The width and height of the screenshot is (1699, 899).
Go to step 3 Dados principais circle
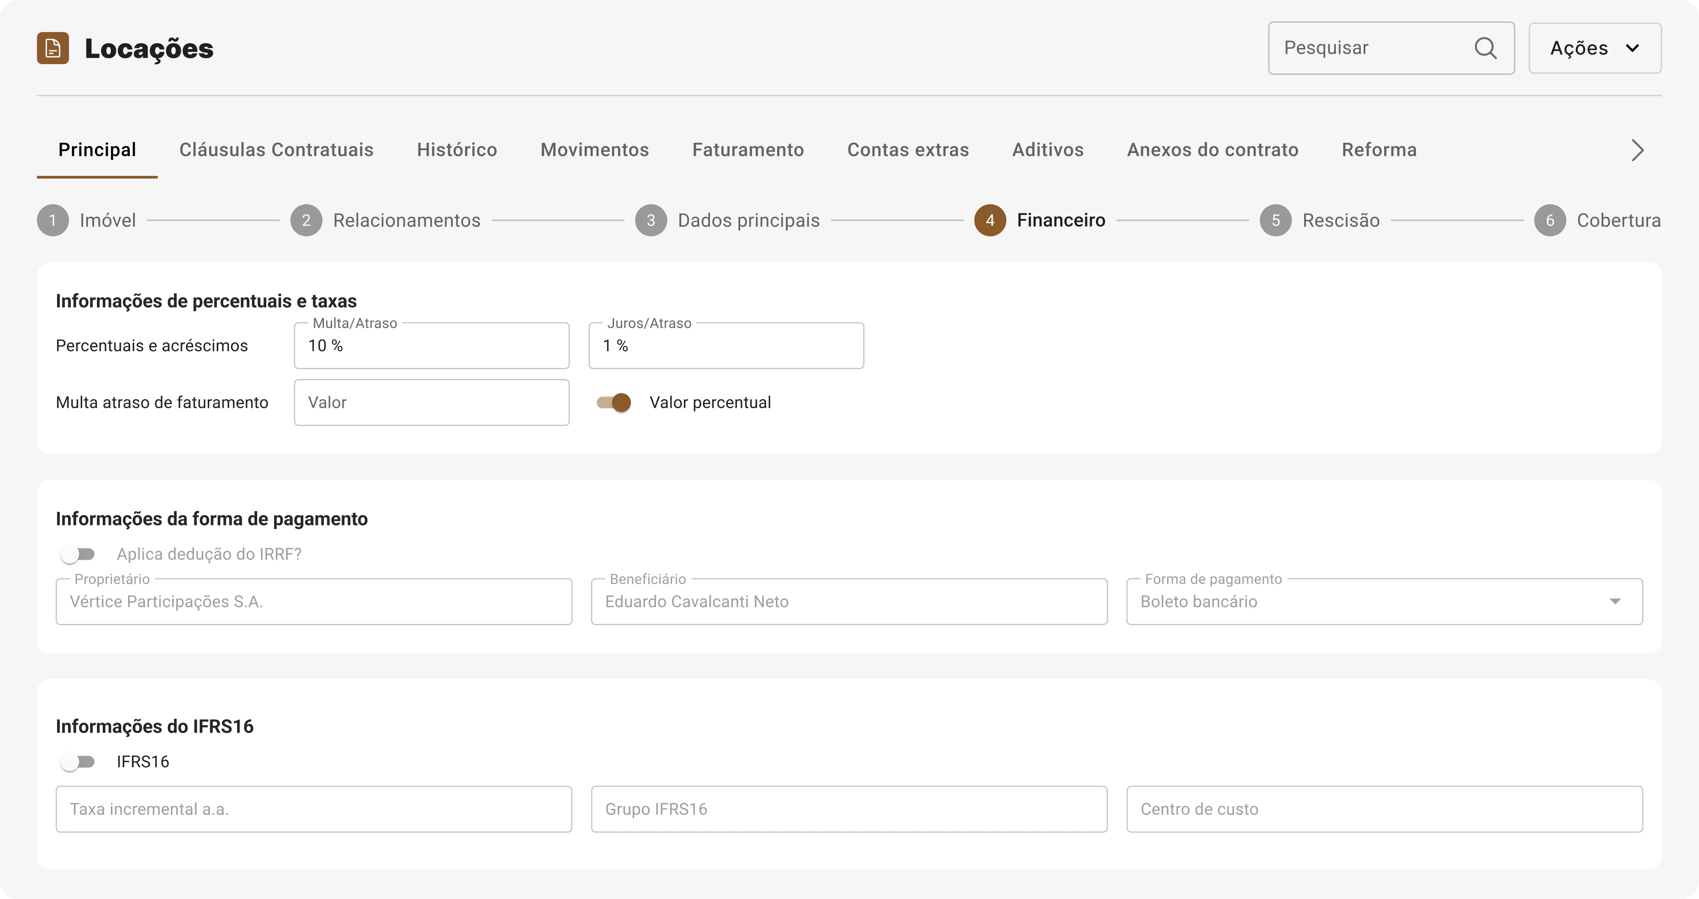(x=651, y=220)
